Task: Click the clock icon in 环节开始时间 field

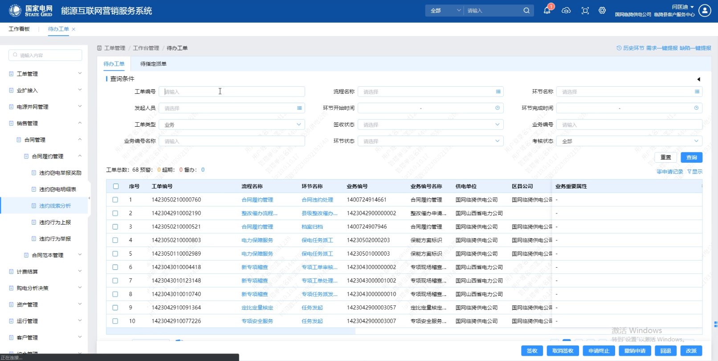Action: (x=498, y=108)
